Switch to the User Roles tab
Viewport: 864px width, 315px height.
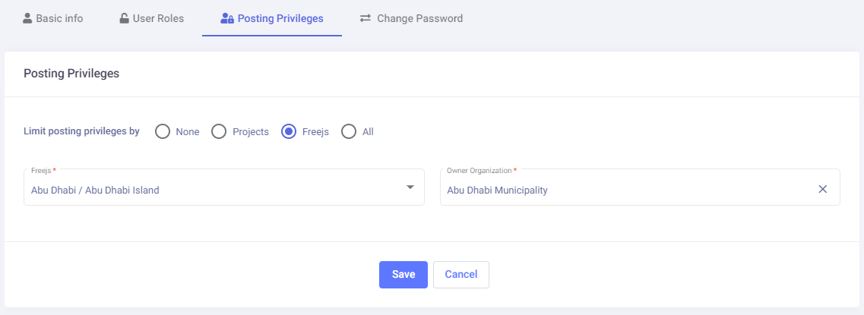[x=158, y=18]
